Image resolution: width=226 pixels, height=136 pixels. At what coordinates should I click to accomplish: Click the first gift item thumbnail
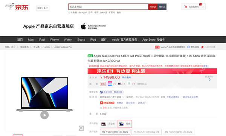pyautogui.click(x=110, y=84)
